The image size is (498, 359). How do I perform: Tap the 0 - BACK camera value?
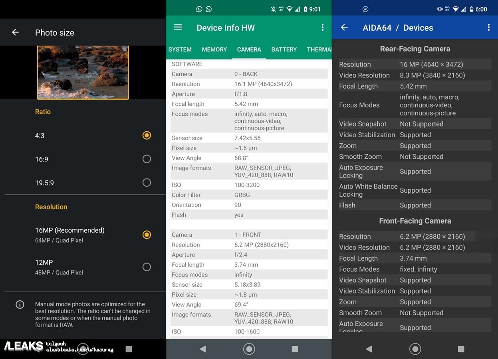pos(246,74)
